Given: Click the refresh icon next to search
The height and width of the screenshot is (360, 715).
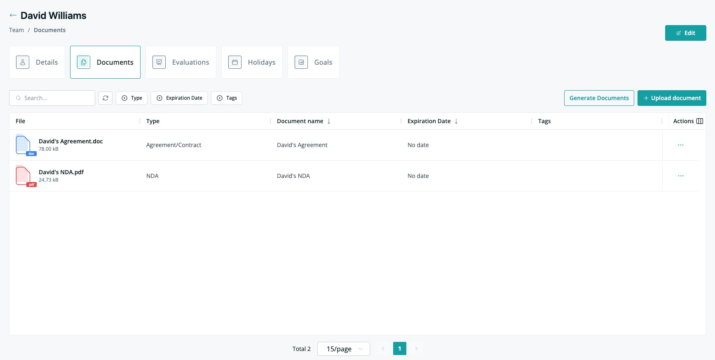Looking at the screenshot, I should point(105,98).
